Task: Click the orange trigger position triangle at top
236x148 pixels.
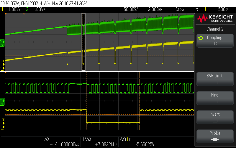Action: coord(24,14)
